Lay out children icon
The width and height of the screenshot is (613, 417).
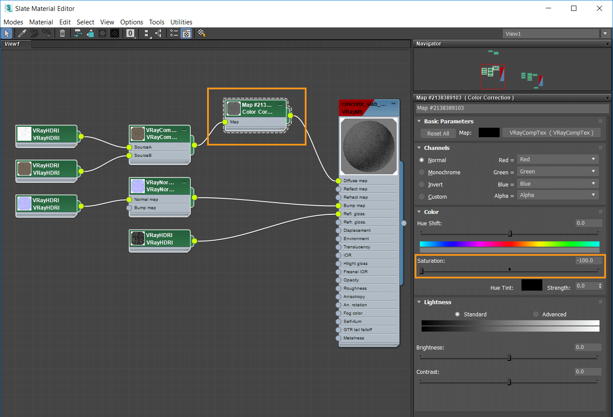pyautogui.click(x=159, y=34)
